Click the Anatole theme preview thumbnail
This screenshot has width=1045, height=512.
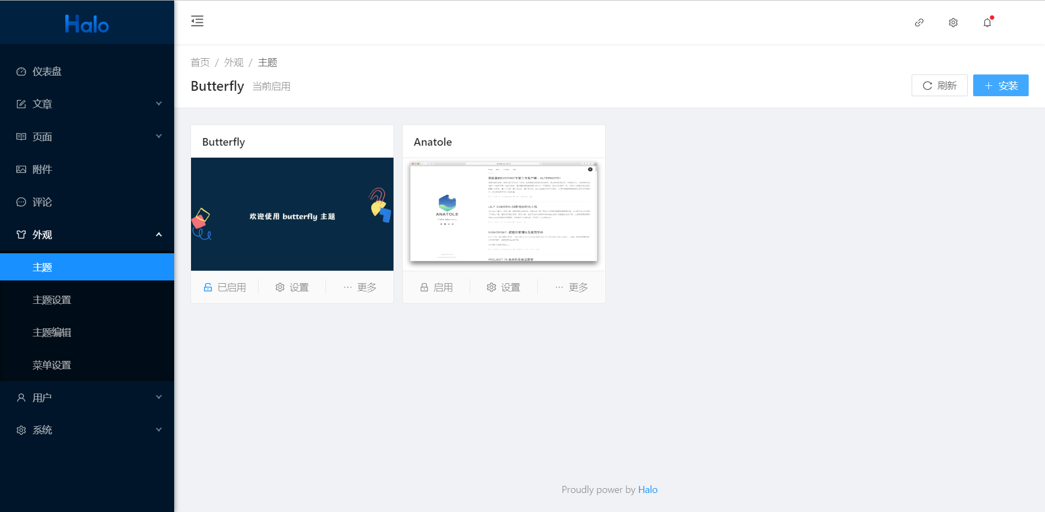(504, 214)
